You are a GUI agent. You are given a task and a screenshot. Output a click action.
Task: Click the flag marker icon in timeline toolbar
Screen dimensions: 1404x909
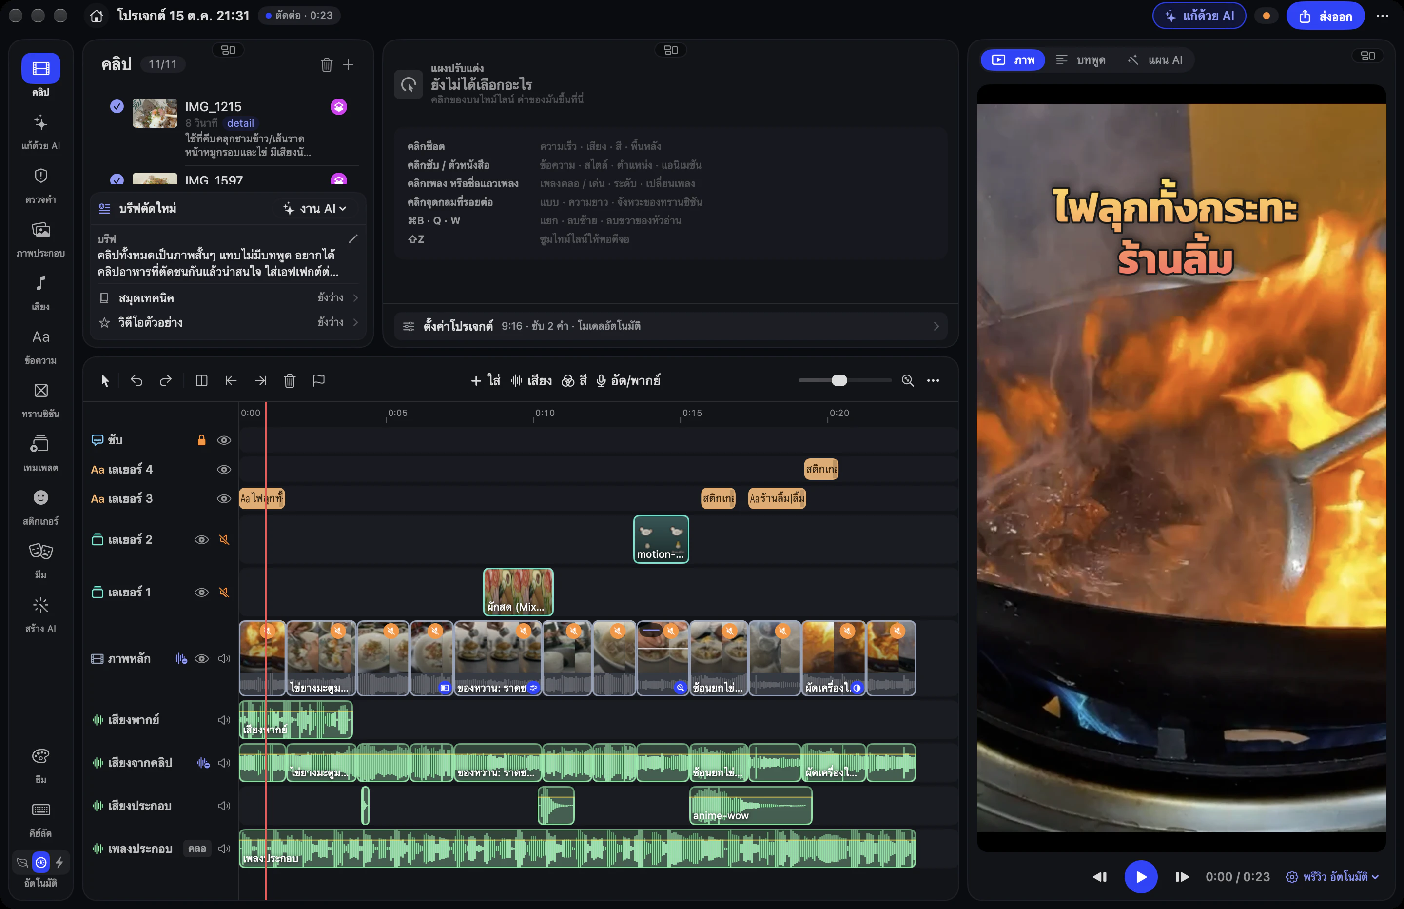coord(318,381)
